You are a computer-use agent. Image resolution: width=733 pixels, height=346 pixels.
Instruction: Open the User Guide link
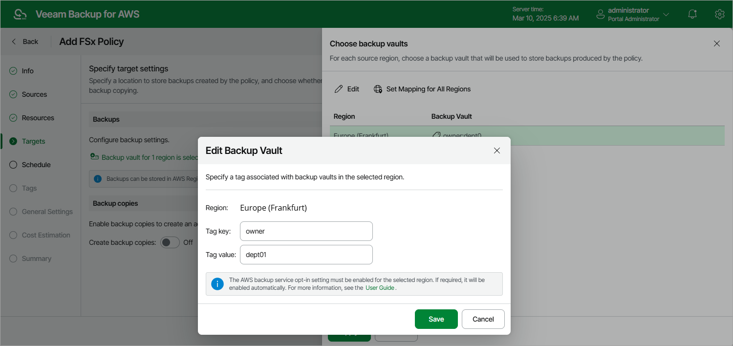click(380, 288)
